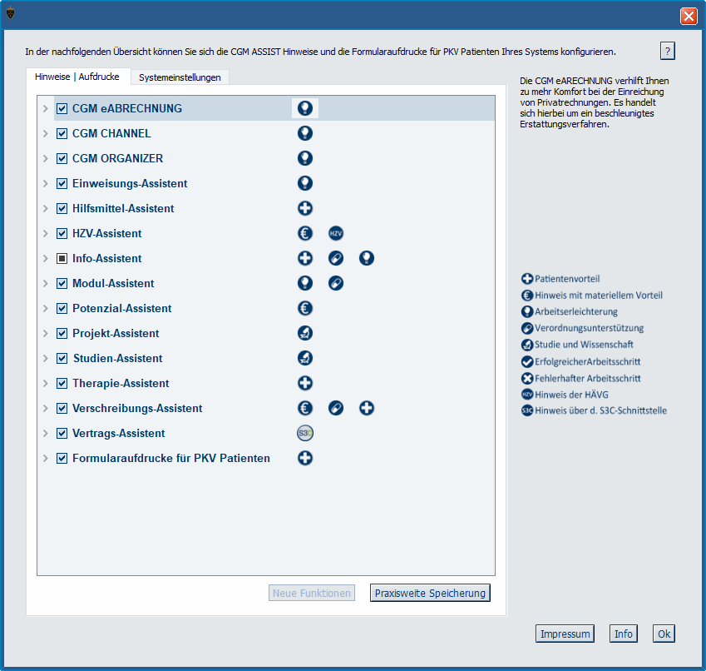
Task: Click the plus icon beside Hilfsmittel-Assistent
Action: tap(305, 208)
